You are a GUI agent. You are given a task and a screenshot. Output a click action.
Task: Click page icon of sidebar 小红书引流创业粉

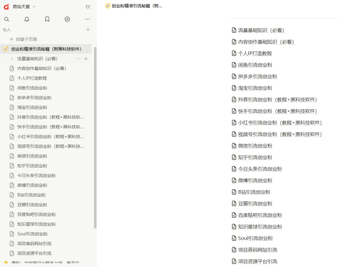click(x=12, y=137)
